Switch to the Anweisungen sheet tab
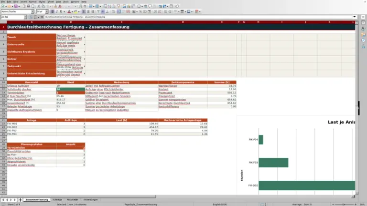Viewport: 367px width, 206px height. (x=91, y=200)
